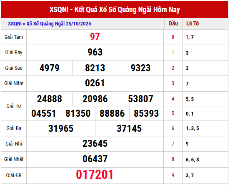The image size is (230, 186).
Task: Click the Giải Tư row label
Action: coord(14,106)
